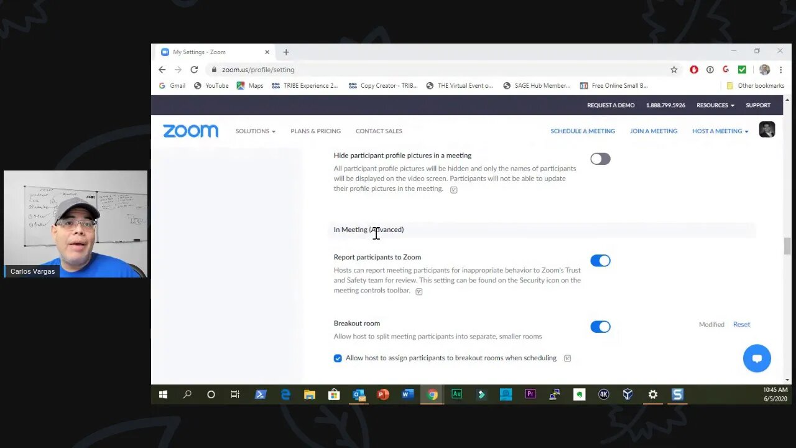Viewport: 796px width, 448px height.
Task: Toggle Report participants to Zoom switch
Action: (600, 261)
